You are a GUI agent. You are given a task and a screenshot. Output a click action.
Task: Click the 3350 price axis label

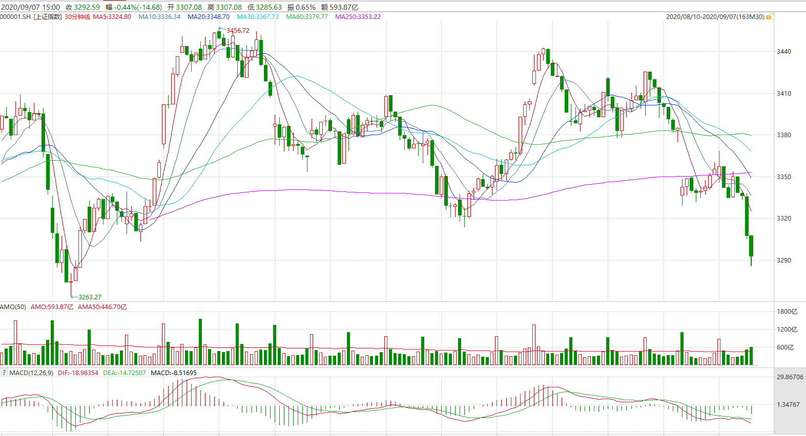(784, 177)
